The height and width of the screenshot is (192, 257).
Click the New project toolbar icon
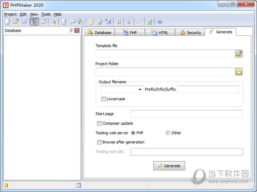click(7, 22)
